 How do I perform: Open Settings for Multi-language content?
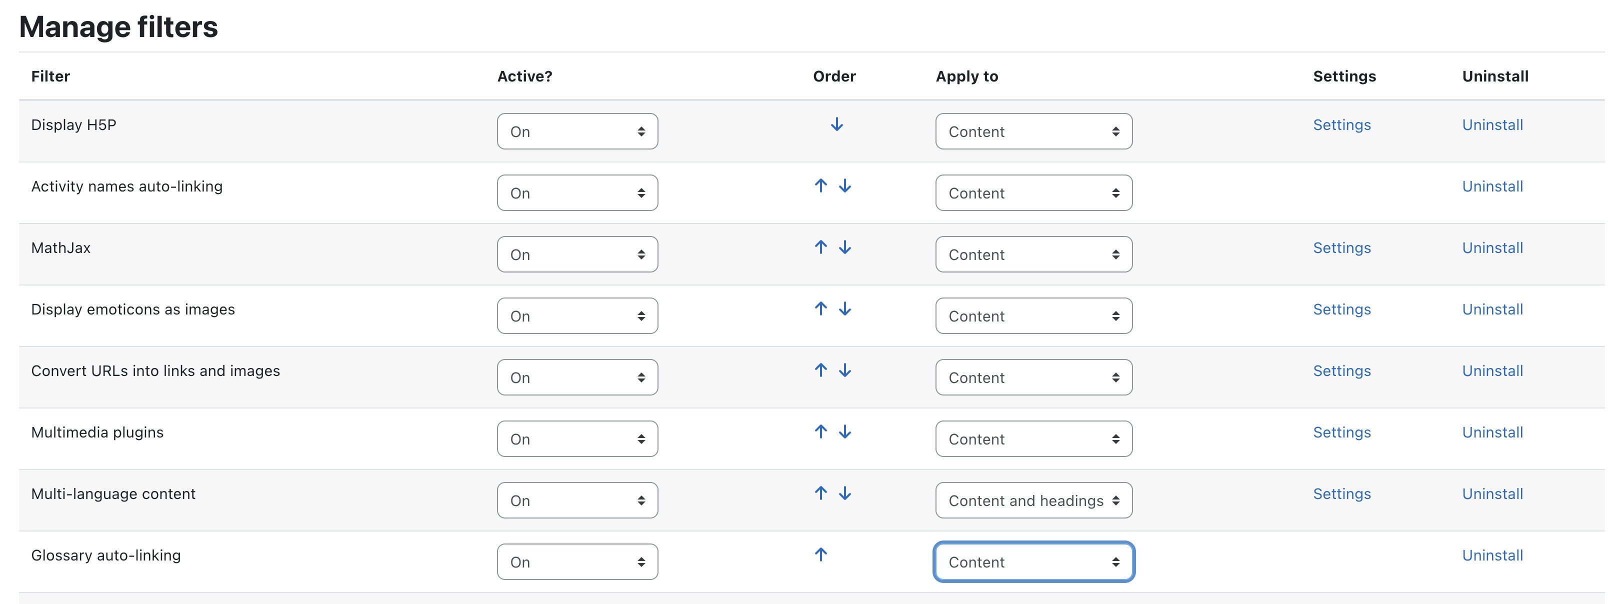click(x=1341, y=493)
